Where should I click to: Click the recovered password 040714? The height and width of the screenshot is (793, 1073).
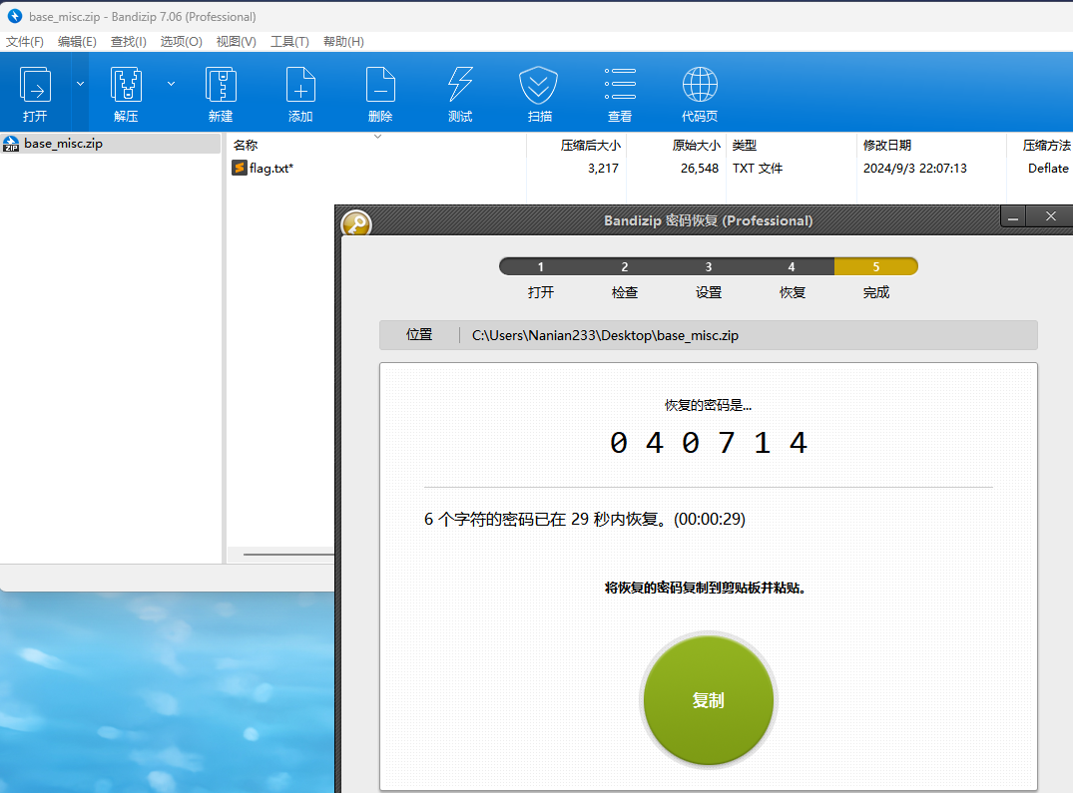coord(709,443)
